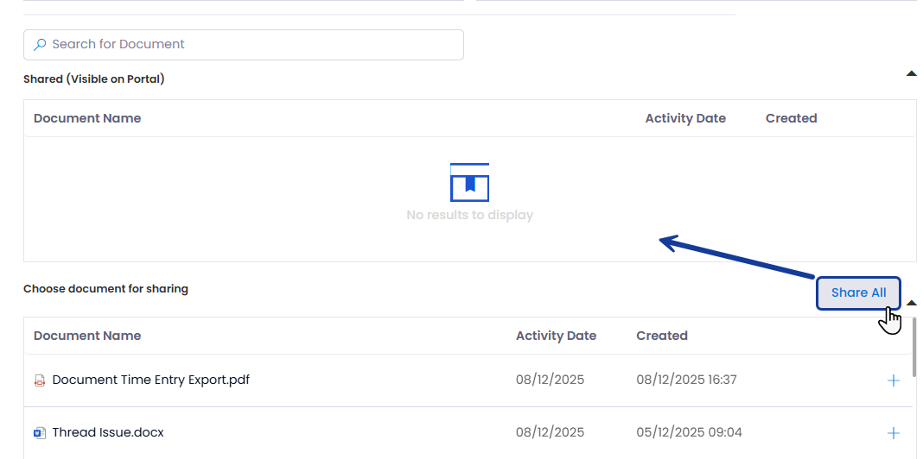923x459 pixels.
Task: Sort shared table by Created header
Action: [791, 118]
